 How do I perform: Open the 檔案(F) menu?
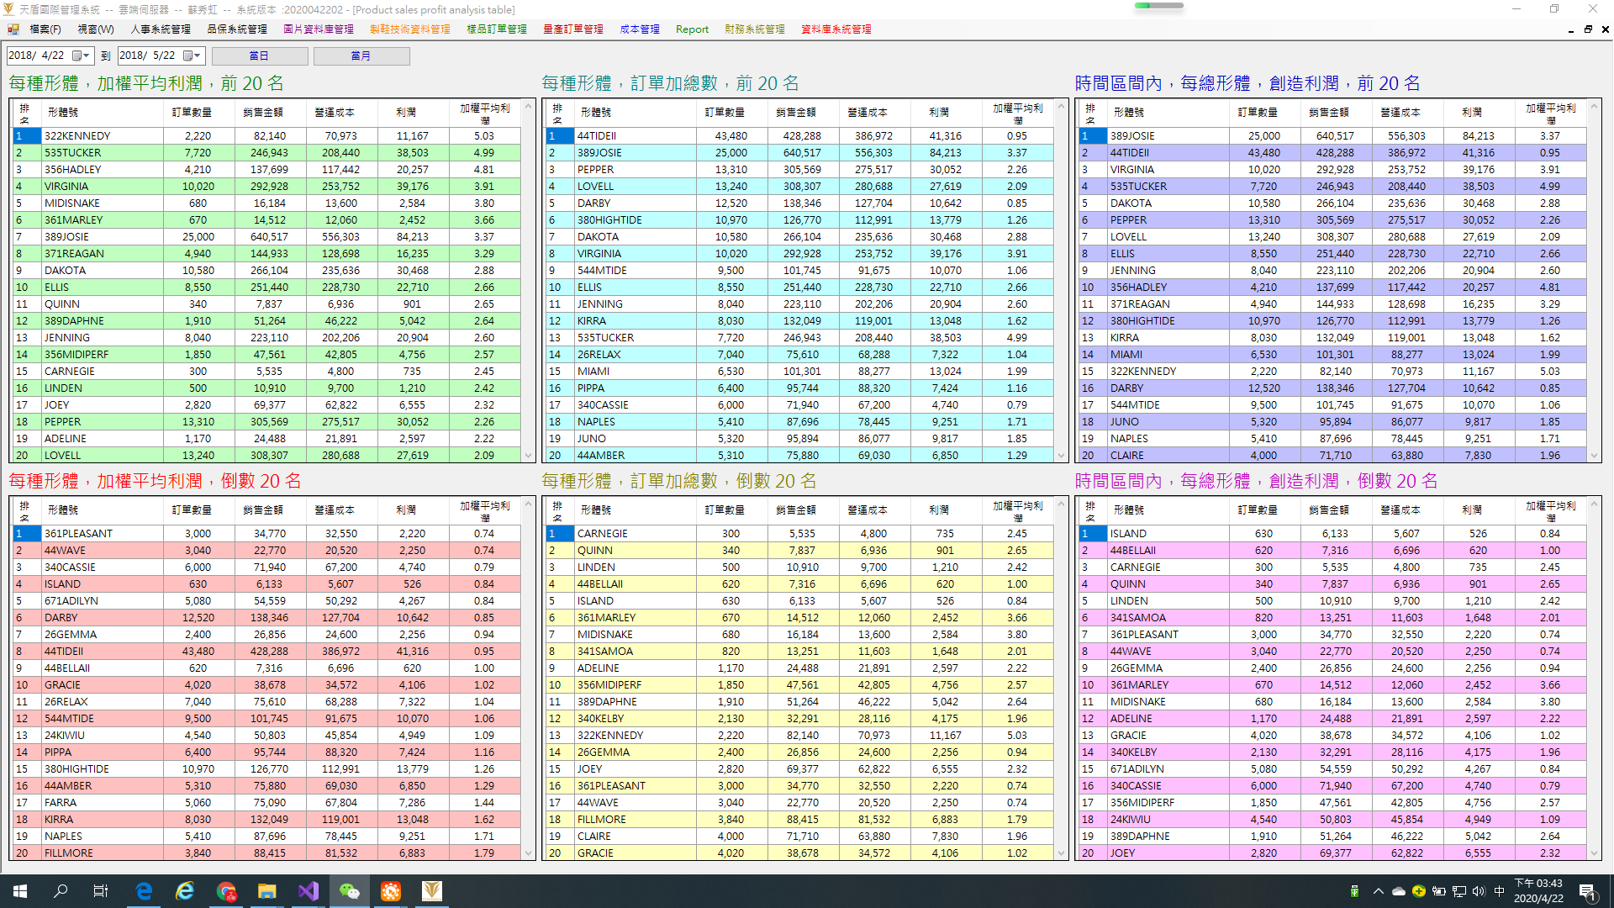tap(45, 29)
